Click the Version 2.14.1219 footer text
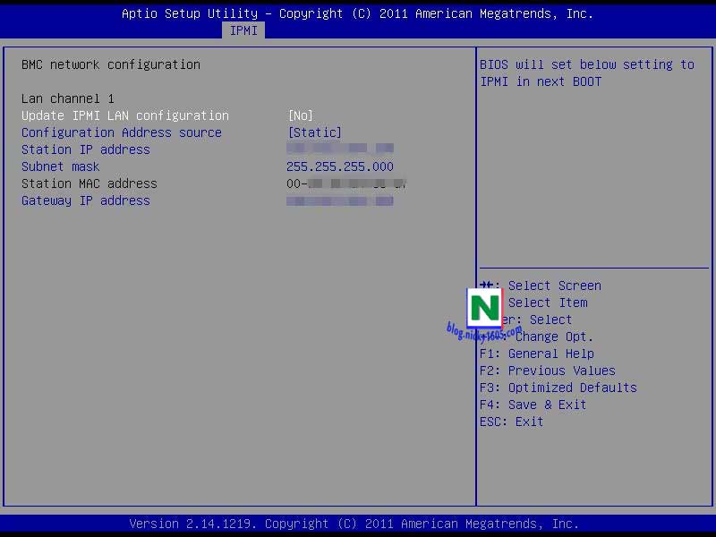Image resolution: width=716 pixels, height=537 pixels. point(354,524)
